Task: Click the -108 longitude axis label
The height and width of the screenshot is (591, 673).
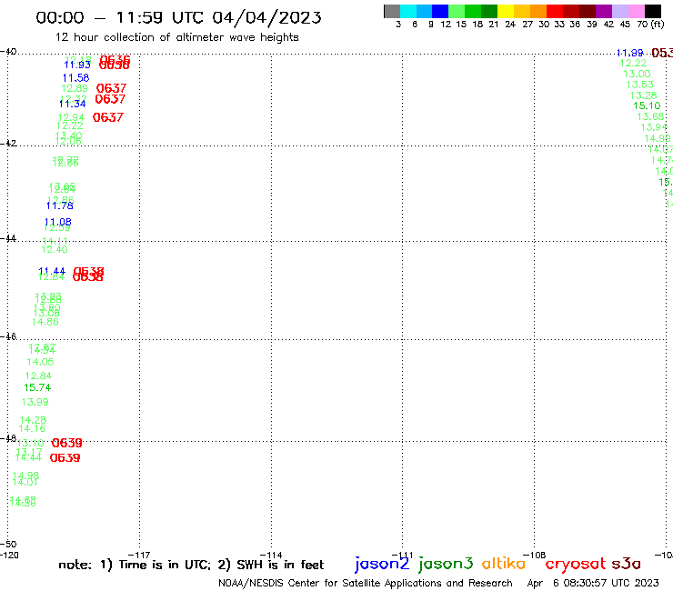Action: (x=534, y=556)
